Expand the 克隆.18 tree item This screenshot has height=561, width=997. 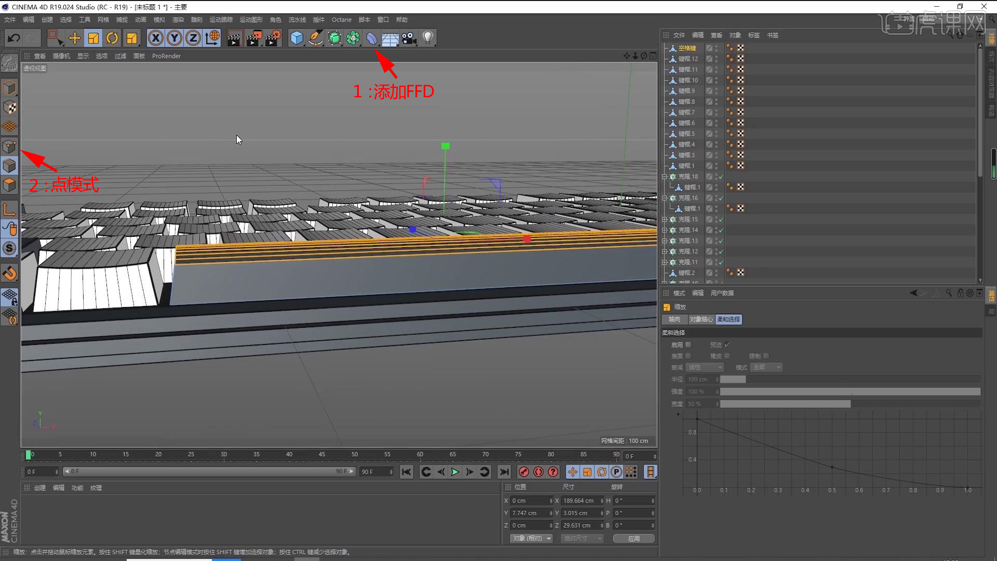(664, 177)
